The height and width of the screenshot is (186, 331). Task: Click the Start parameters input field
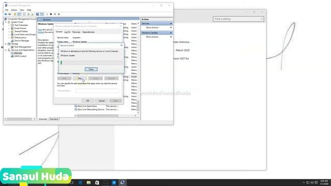(x=97, y=91)
